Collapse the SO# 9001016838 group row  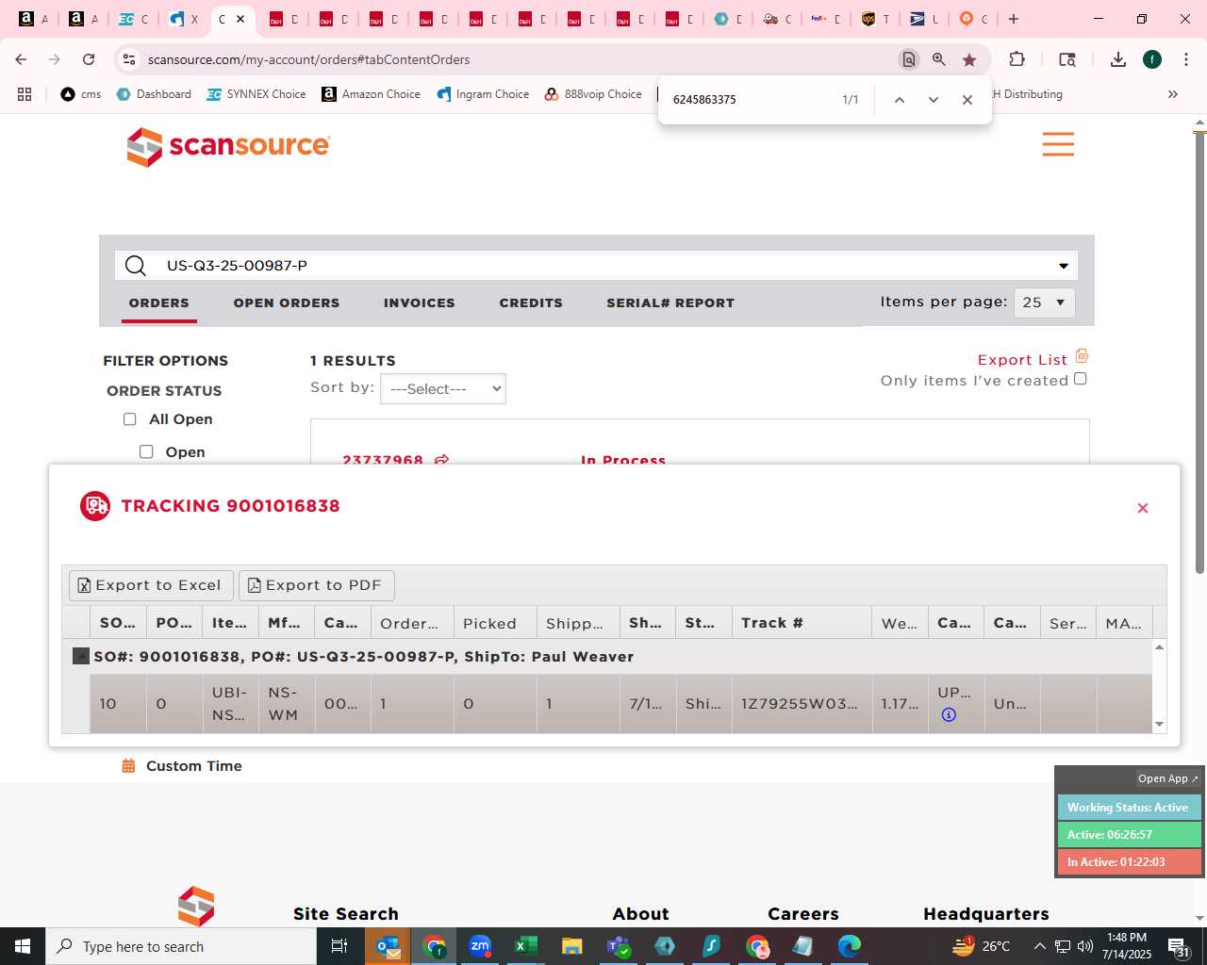(81, 656)
